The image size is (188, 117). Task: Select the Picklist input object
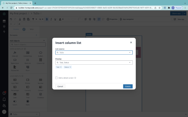point(28,81)
